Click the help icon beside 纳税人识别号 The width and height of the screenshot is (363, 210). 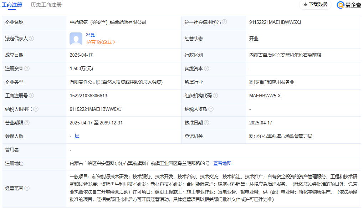coord(36,109)
